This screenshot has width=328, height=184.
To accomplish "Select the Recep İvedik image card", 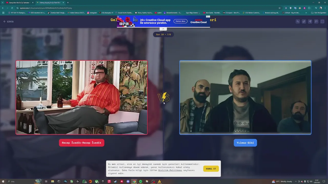I will point(81,97).
